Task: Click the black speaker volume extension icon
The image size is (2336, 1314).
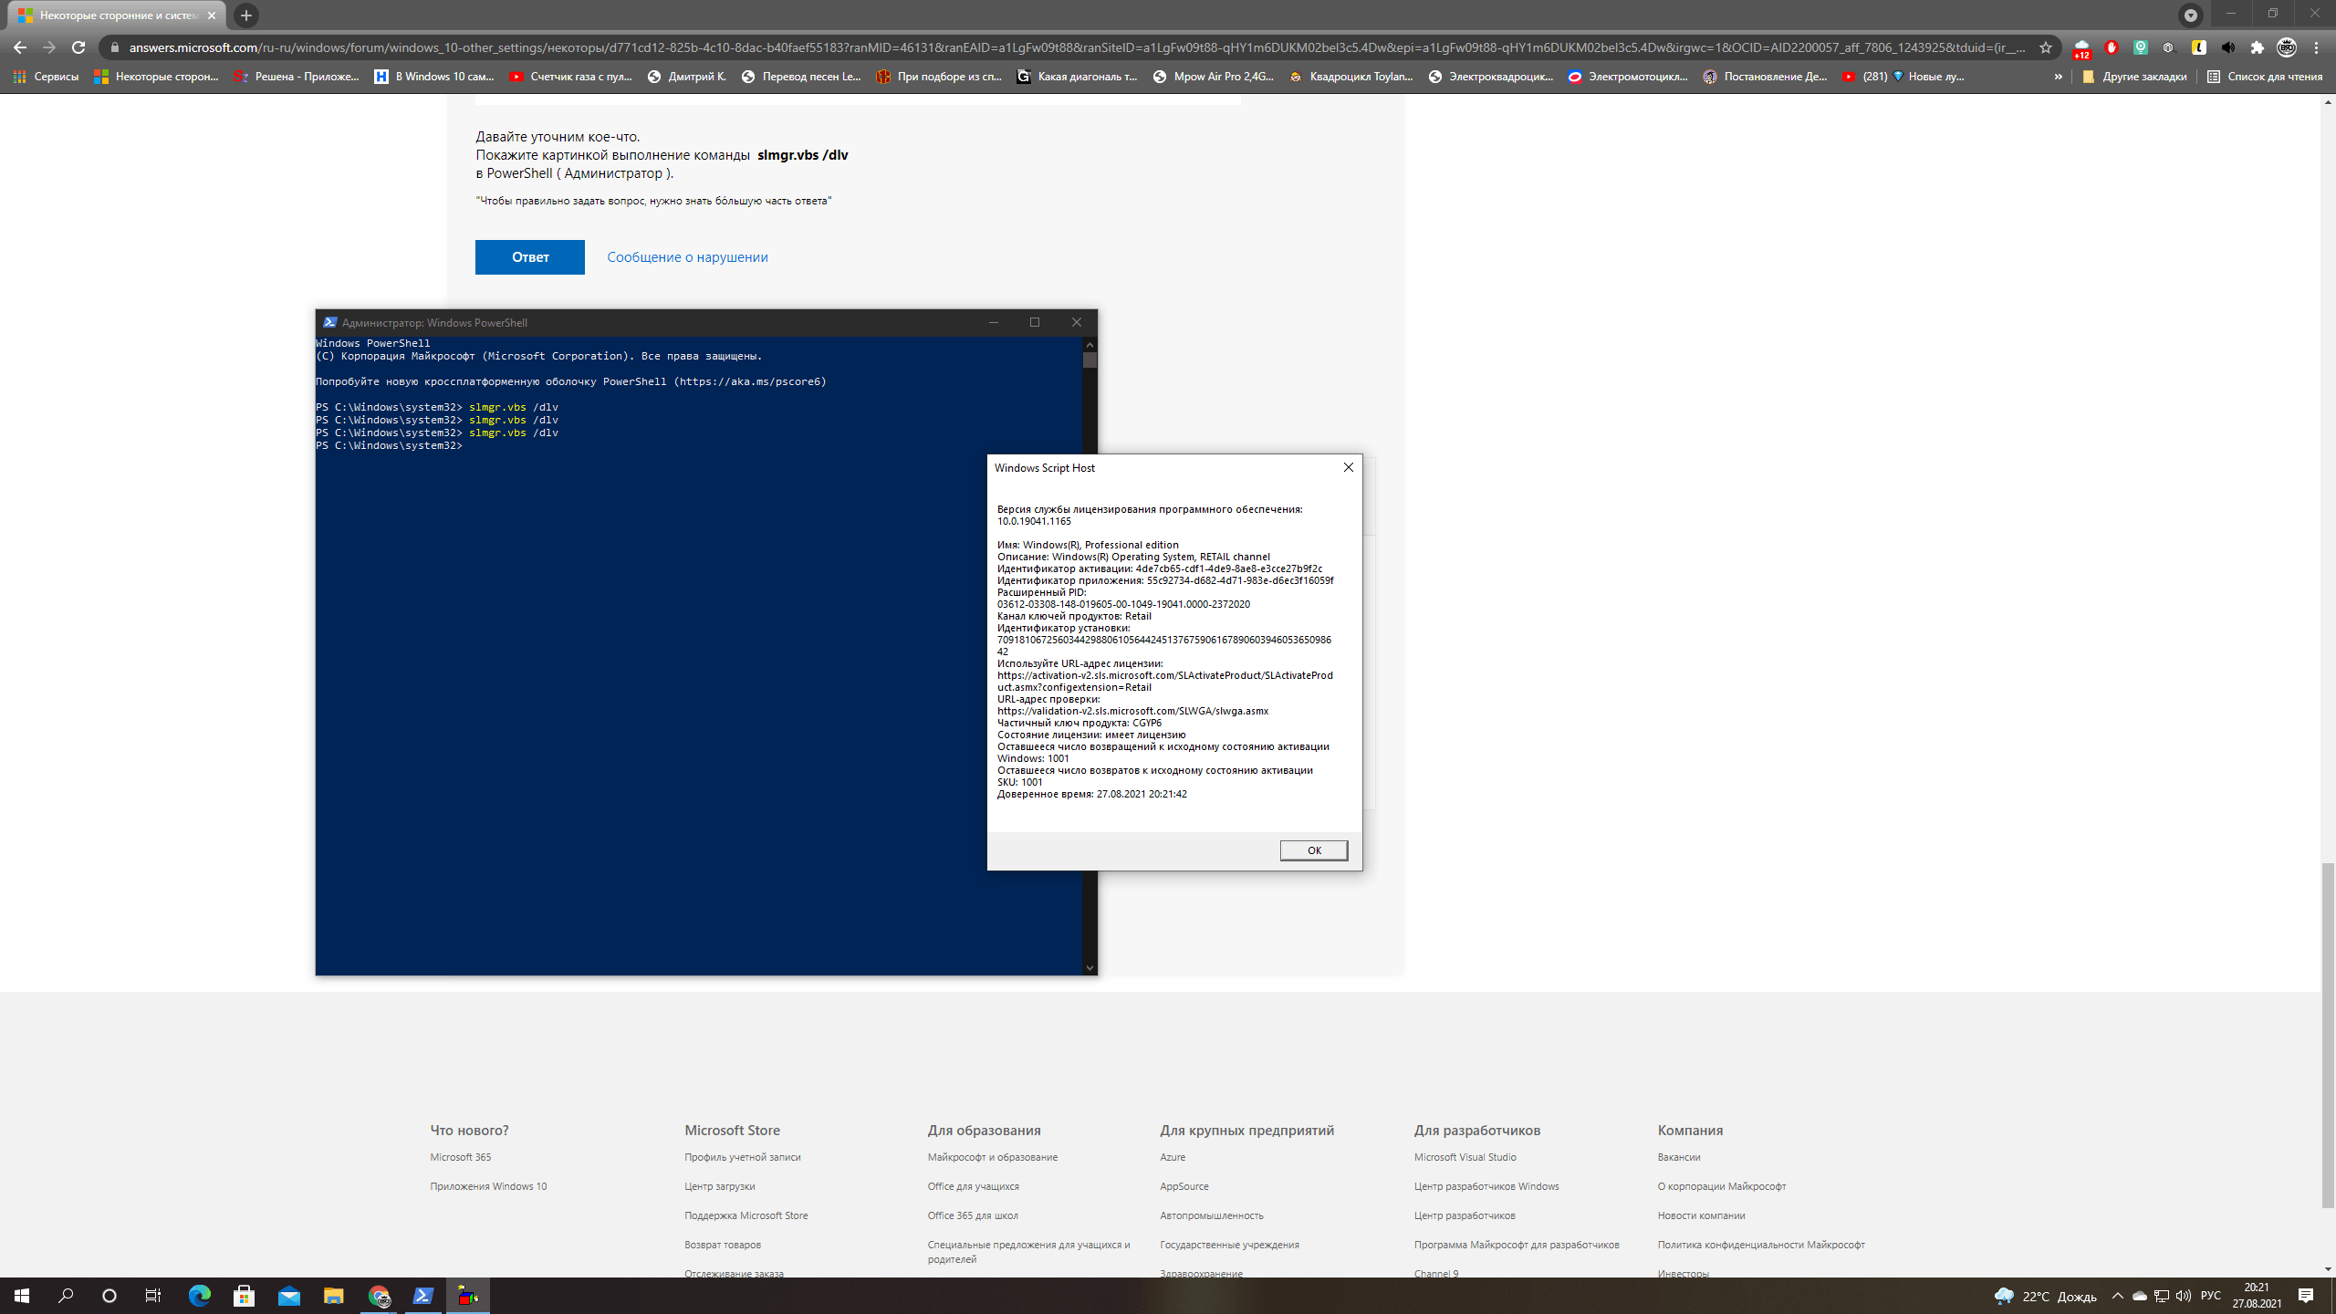Action: [2228, 47]
